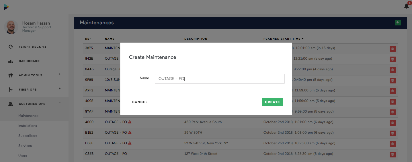Click the notification bell icon
Screen dimensions: 412x162
coord(407,6)
